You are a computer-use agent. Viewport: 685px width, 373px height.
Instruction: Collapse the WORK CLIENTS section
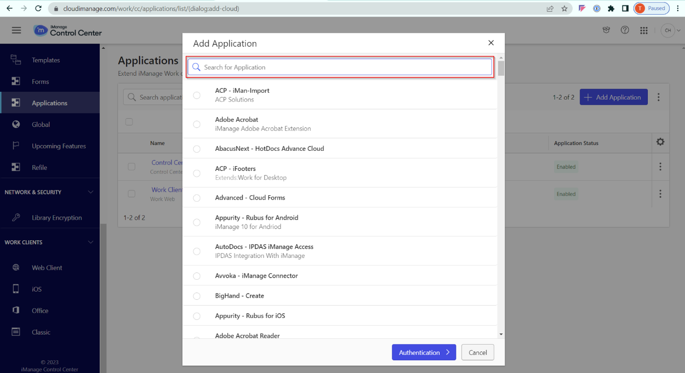(x=90, y=242)
